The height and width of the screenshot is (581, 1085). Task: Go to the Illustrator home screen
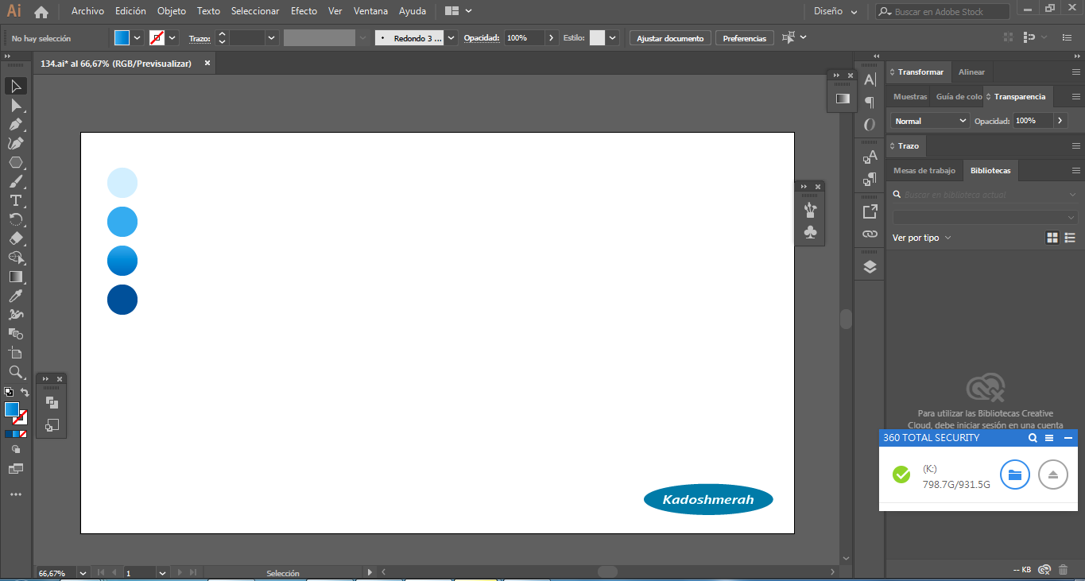coord(41,12)
